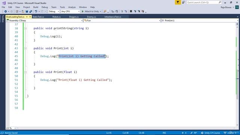The width and height of the screenshot is (240, 135).
Task: Start debugging with the green play icon
Action: pos(82,12)
